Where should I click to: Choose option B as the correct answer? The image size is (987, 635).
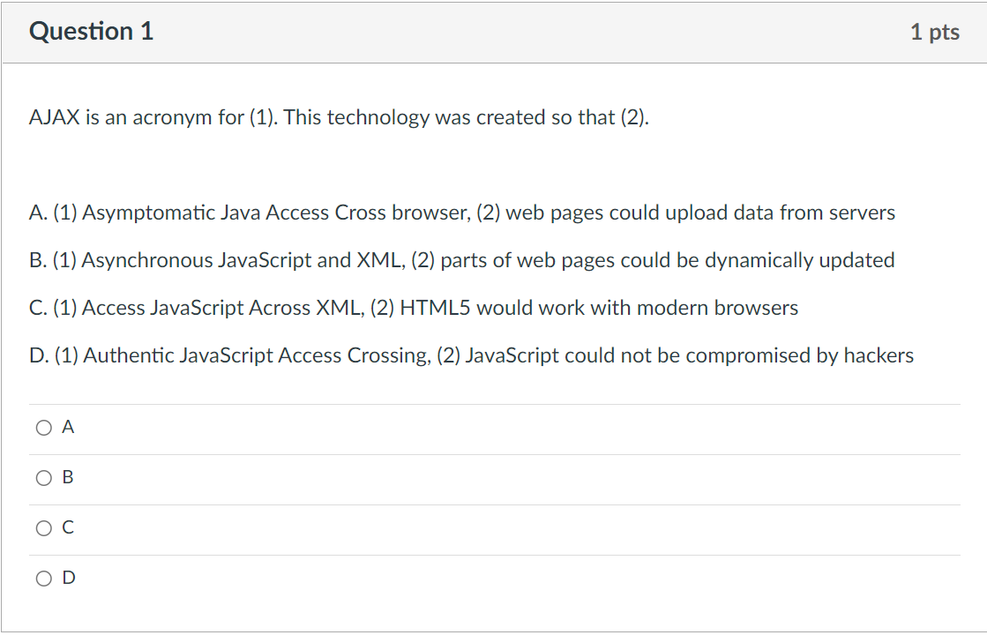point(43,477)
